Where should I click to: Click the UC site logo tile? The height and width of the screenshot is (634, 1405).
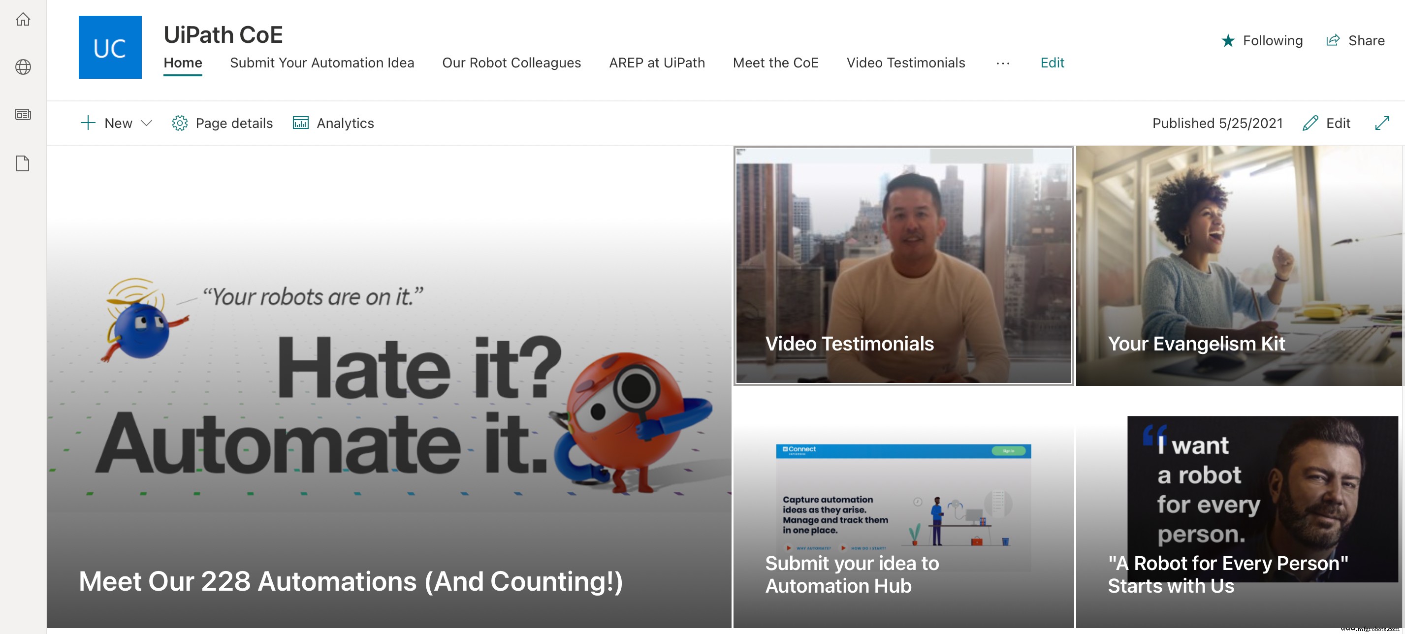[x=110, y=47]
